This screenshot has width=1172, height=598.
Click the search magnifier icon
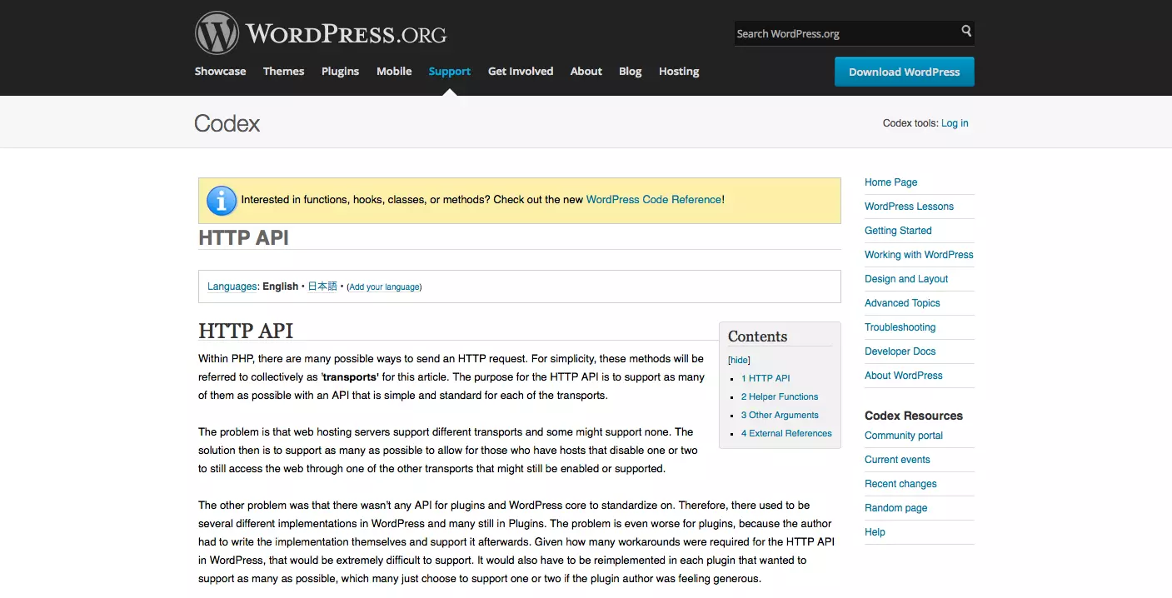coord(966,31)
